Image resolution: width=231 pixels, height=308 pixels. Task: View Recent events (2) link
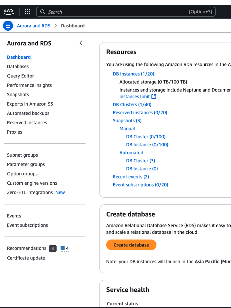(131, 177)
